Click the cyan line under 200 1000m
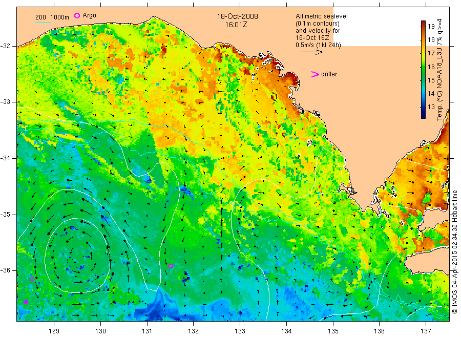 tap(43, 22)
